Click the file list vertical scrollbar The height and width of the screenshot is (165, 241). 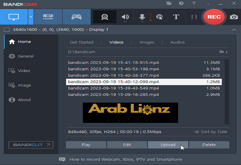coord(227,92)
